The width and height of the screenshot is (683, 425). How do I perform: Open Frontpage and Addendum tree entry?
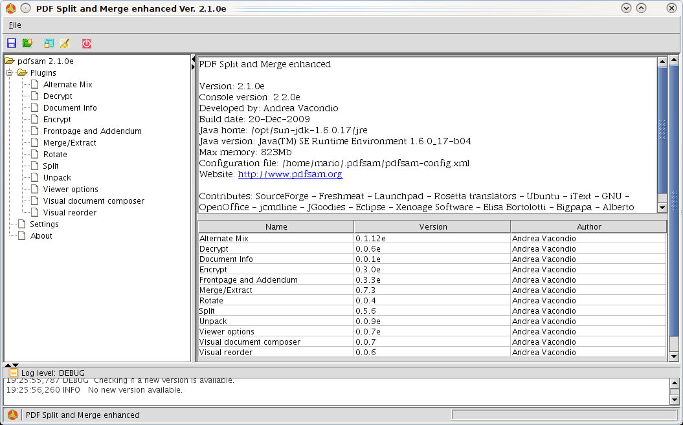click(x=92, y=131)
